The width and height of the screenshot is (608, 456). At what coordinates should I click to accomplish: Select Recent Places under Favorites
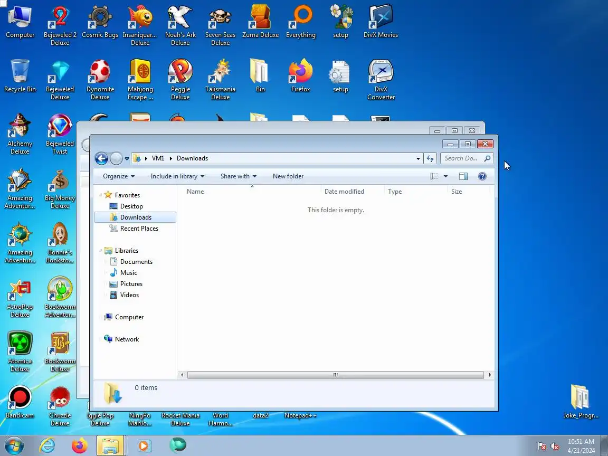(139, 229)
